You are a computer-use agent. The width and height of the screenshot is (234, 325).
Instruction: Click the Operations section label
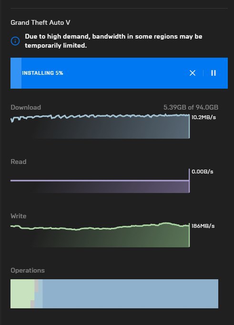[x=28, y=270]
